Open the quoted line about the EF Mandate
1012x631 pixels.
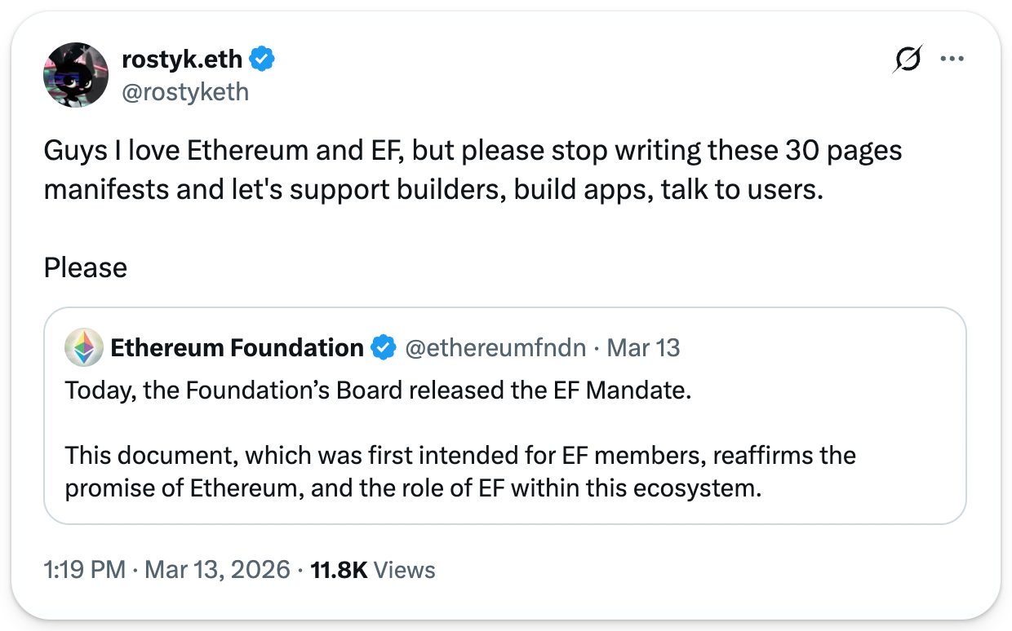click(x=378, y=390)
